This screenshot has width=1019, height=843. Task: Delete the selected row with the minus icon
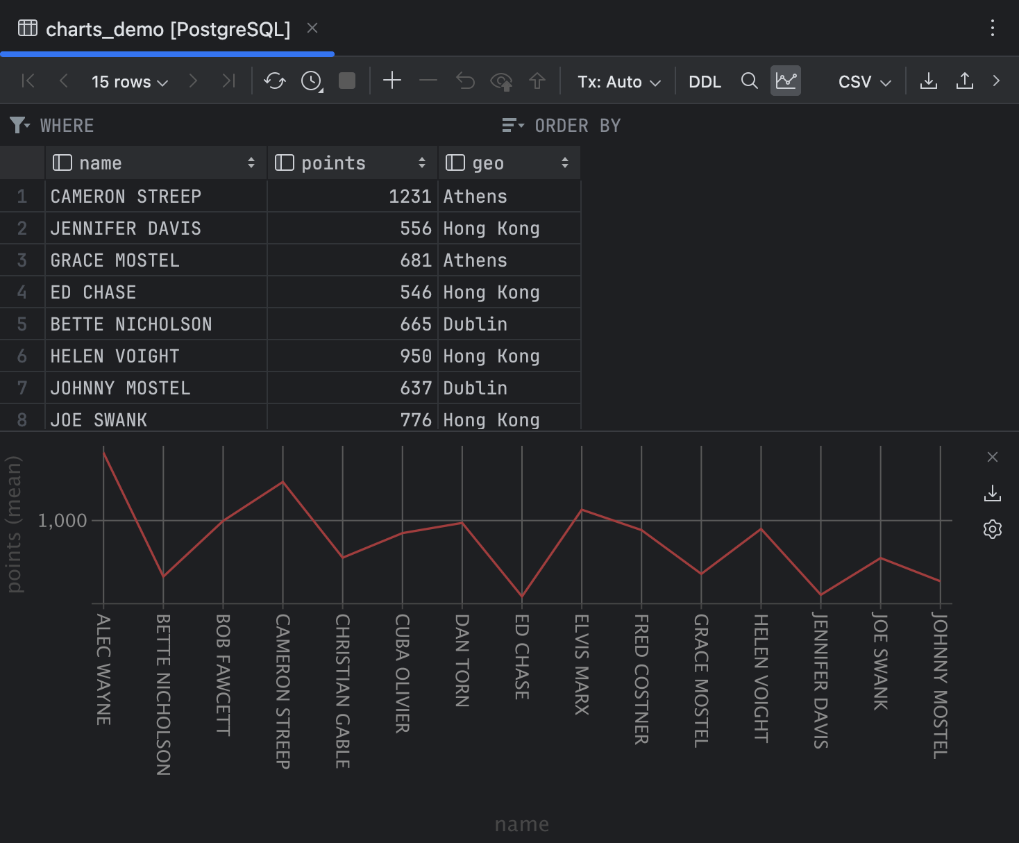tap(428, 81)
